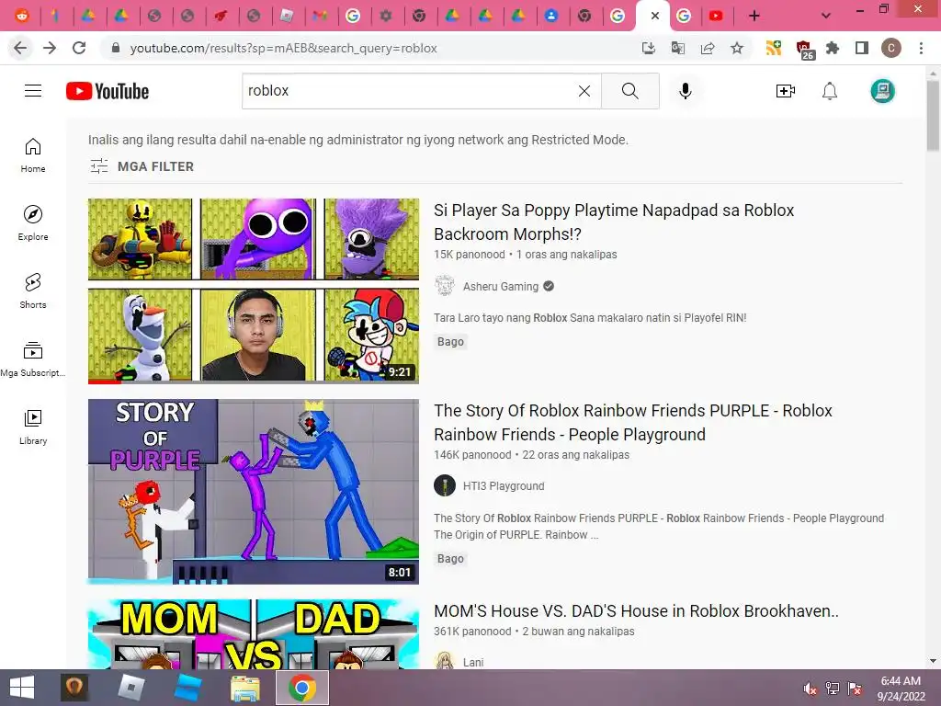Open Shorts in the sidebar
The width and height of the screenshot is (941, 706).
pyautogui.click(x=33, y=291)
